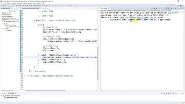Maximize the Console panel
Viewport: 185px width, 104px height.
tap(183, 8)
